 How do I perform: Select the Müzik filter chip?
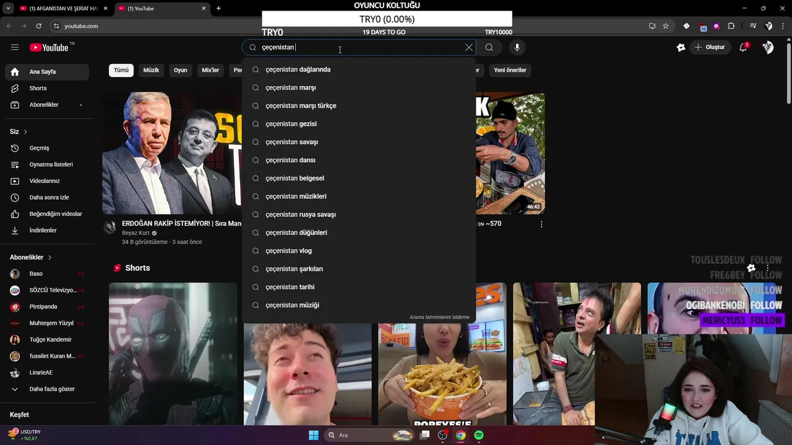point(151,70)
